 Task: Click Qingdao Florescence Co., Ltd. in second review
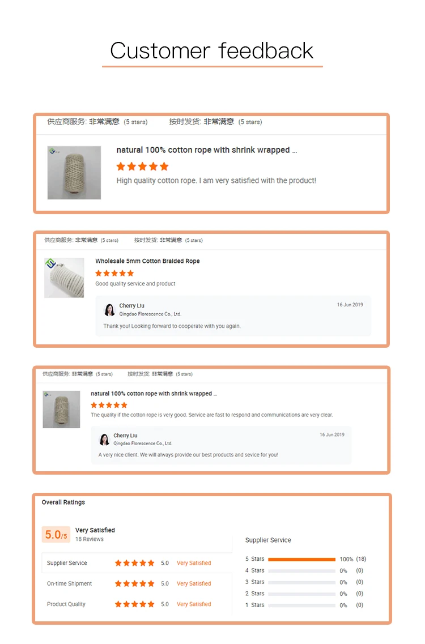(150, 314)
